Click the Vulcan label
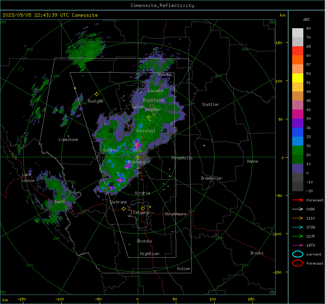The image size is (325, 304). click(x=183, y=269)
